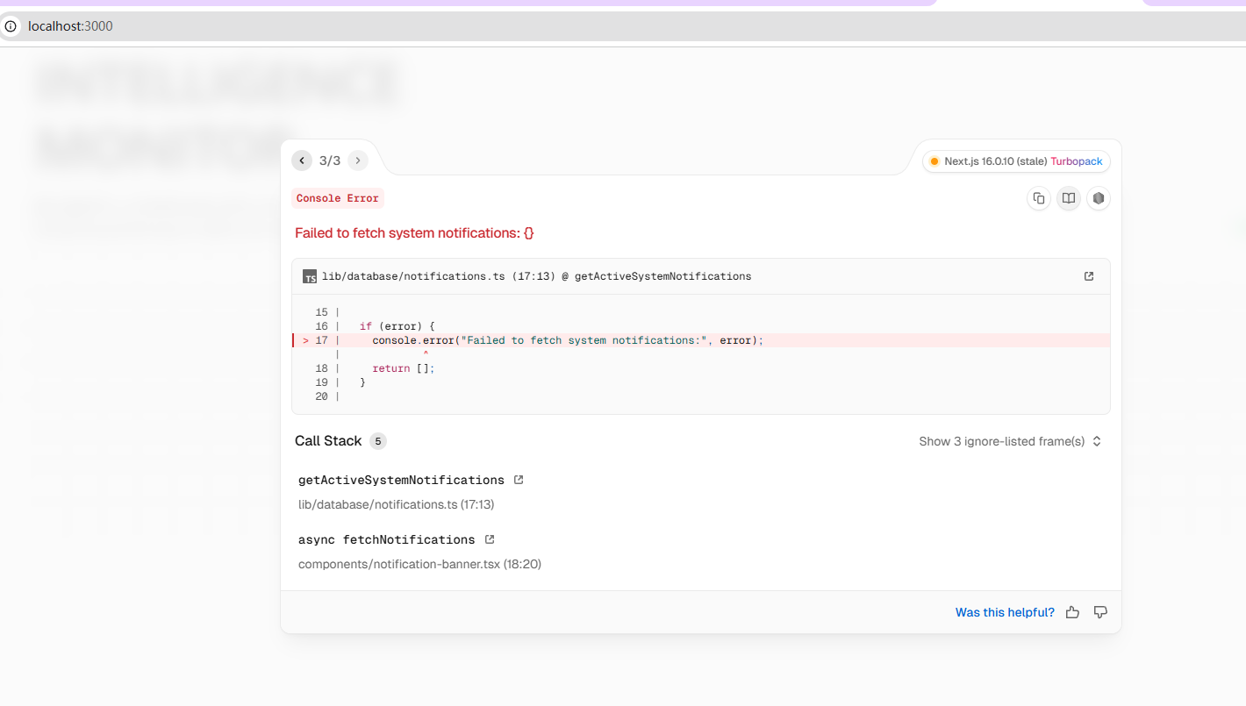Select the async fetchNotifications call stack frame

coord(386,539)
